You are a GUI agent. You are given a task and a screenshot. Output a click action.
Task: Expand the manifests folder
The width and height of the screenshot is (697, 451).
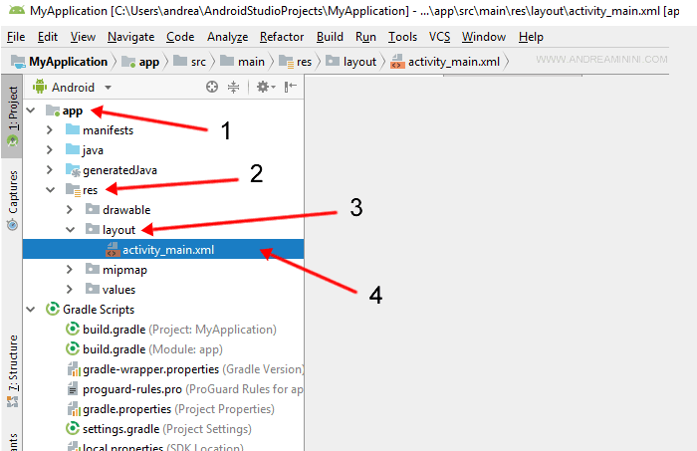pos(50,130)
